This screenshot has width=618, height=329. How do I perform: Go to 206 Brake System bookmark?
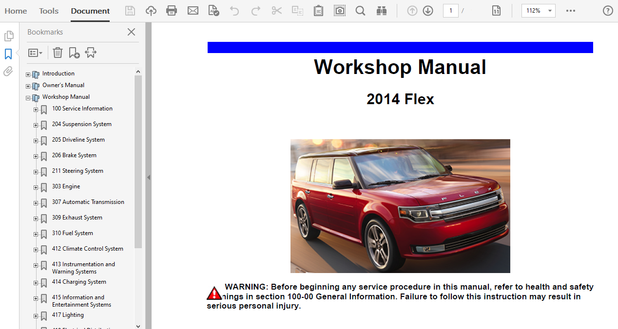(x=74, y=155)
